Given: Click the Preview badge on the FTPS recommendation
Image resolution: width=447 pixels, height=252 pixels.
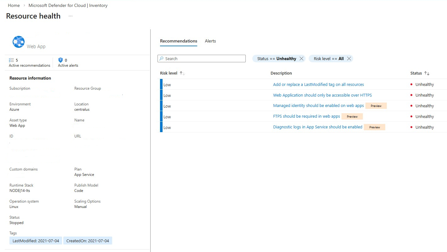Looking at the screenshot, I should [352, 116].
